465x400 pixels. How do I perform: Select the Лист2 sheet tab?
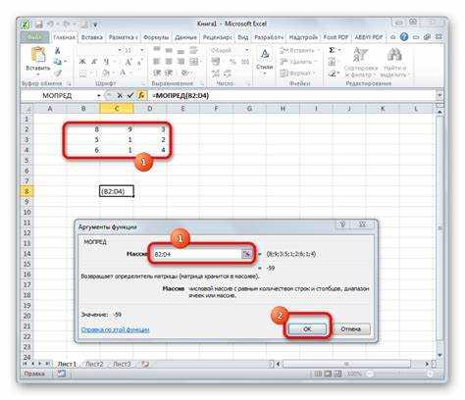(x=94, y=364)
